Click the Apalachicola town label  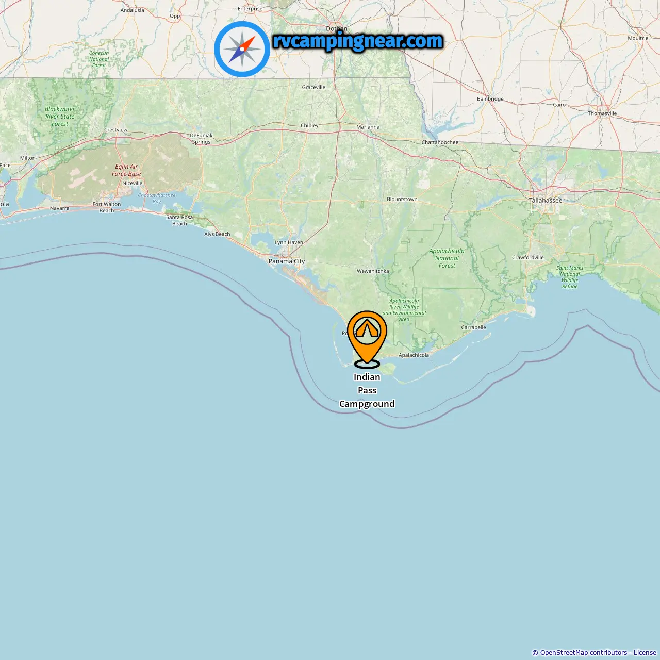click(x=414, y=355)
